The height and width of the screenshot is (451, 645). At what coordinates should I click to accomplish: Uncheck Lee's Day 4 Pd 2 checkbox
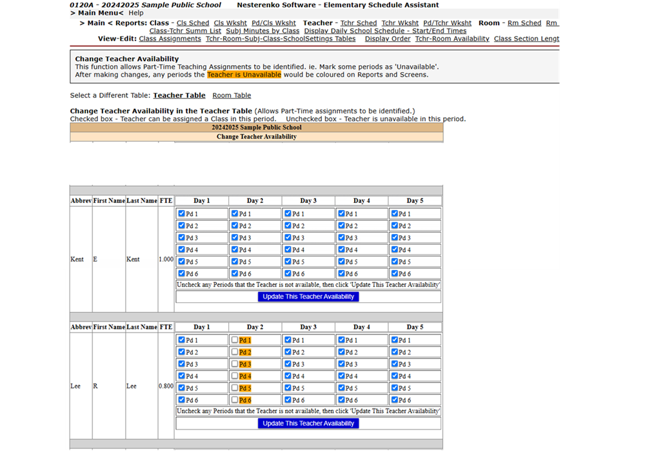[341, 352]
